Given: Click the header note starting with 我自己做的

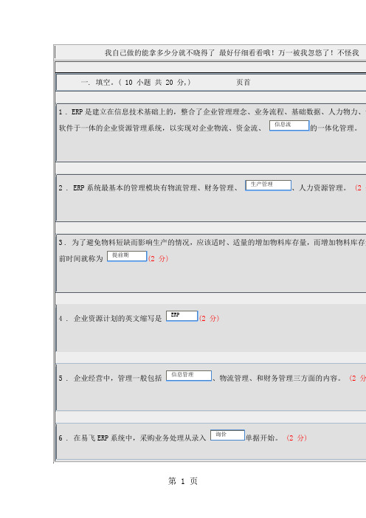Looking at the screenshot, I should click(x=232, y=53).
